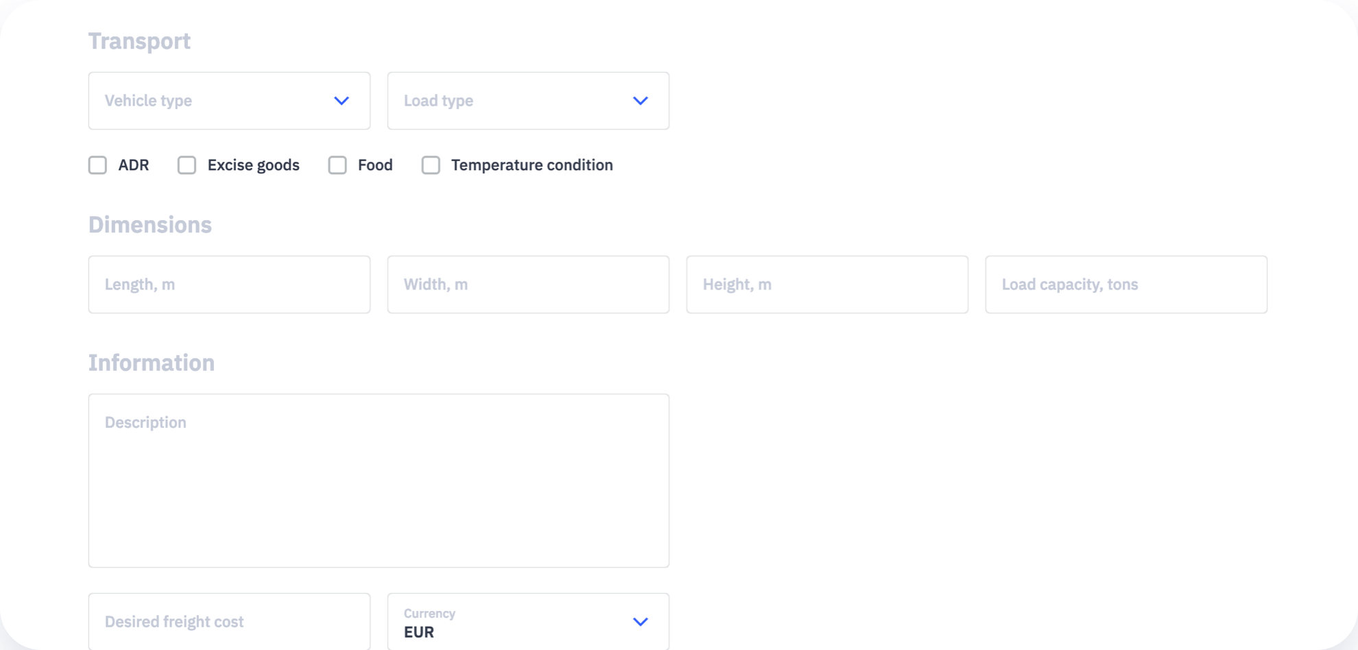Click the Currency chevron arrow
The width and height of the screenshot is (1358, 650).
[641, 622]
